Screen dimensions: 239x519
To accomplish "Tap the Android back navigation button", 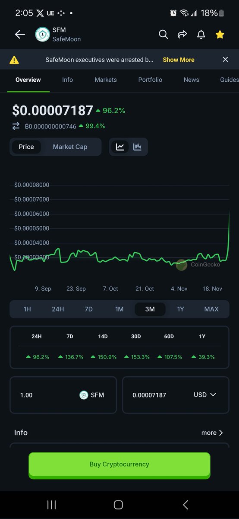I will (x=186, y=504).
